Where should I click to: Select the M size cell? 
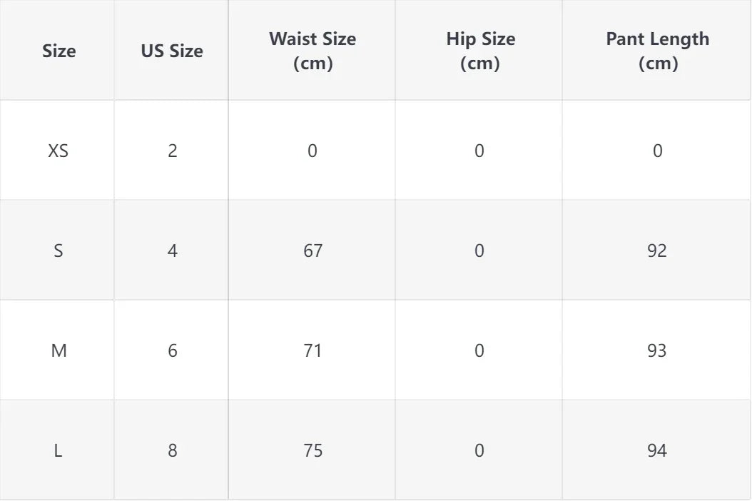[x=59, y=350]
